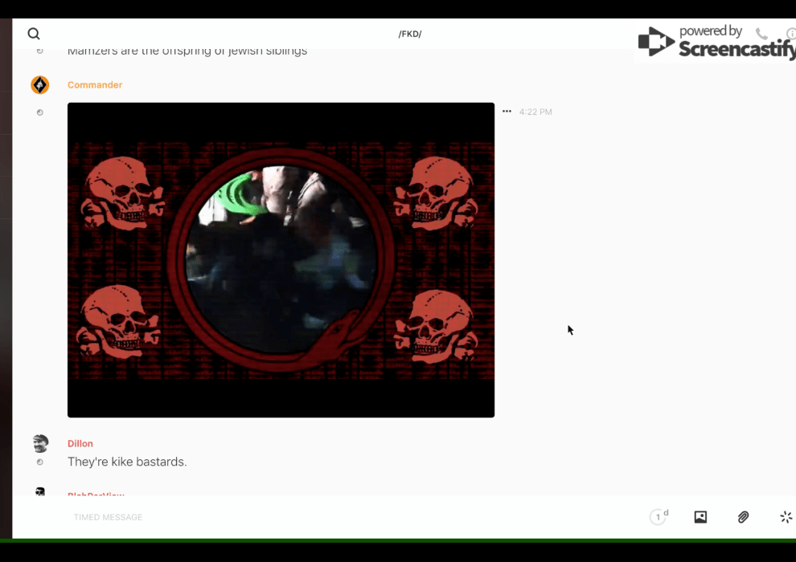
Task: Click the Commander sender name
Action: click(x=95, y=85)
